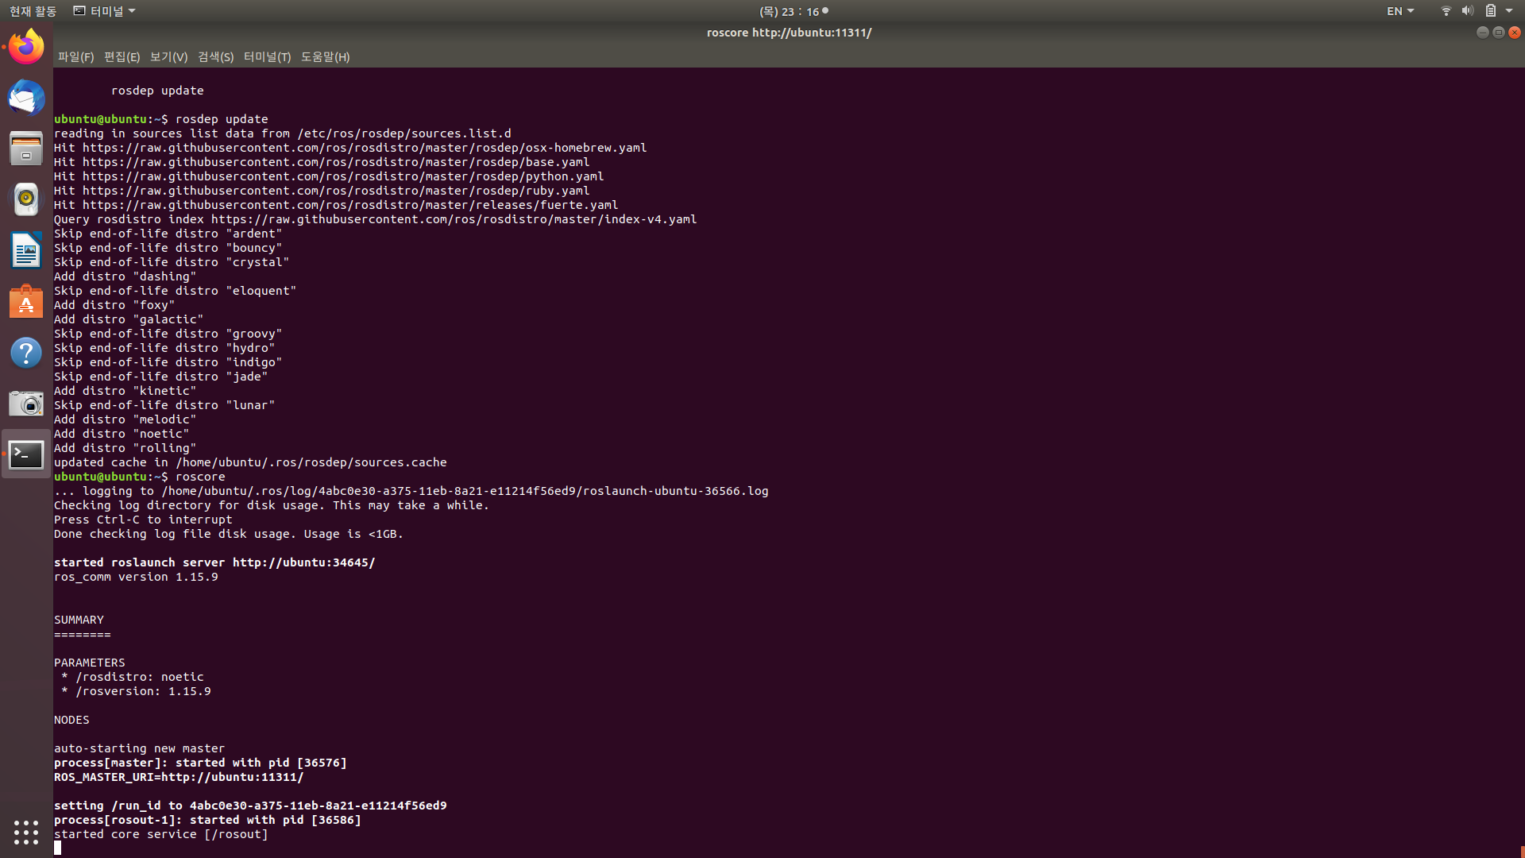
Task: Open Firefox from the dock
Action: click(x=26, y=47)
